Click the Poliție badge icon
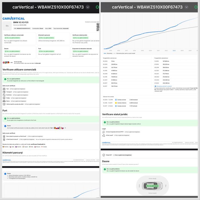Screen dimensions: 200x200 4,98
